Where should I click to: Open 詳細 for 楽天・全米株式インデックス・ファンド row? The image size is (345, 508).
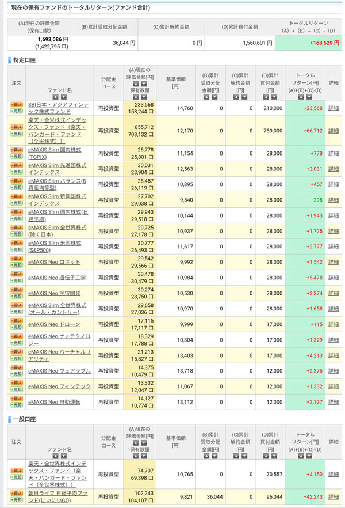tap(333, 131)
